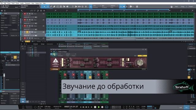This screenshot has height=110, width=196.
Task: Select the Listen speaker tool
Action: (x=67, y=6)
